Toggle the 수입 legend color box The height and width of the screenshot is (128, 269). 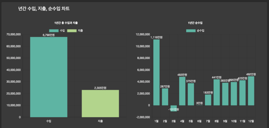point(54,31)
